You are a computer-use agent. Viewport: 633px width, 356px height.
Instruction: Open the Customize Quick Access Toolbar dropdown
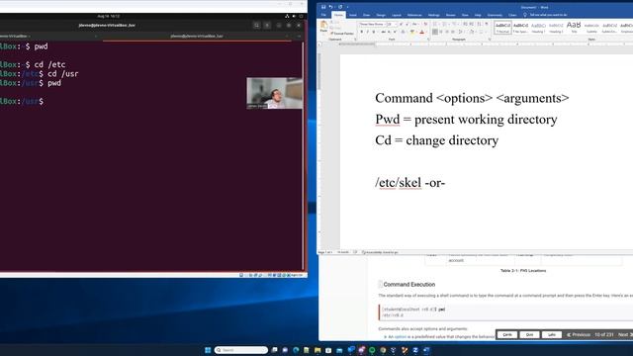pyautogui.click(x=347, y=7)
